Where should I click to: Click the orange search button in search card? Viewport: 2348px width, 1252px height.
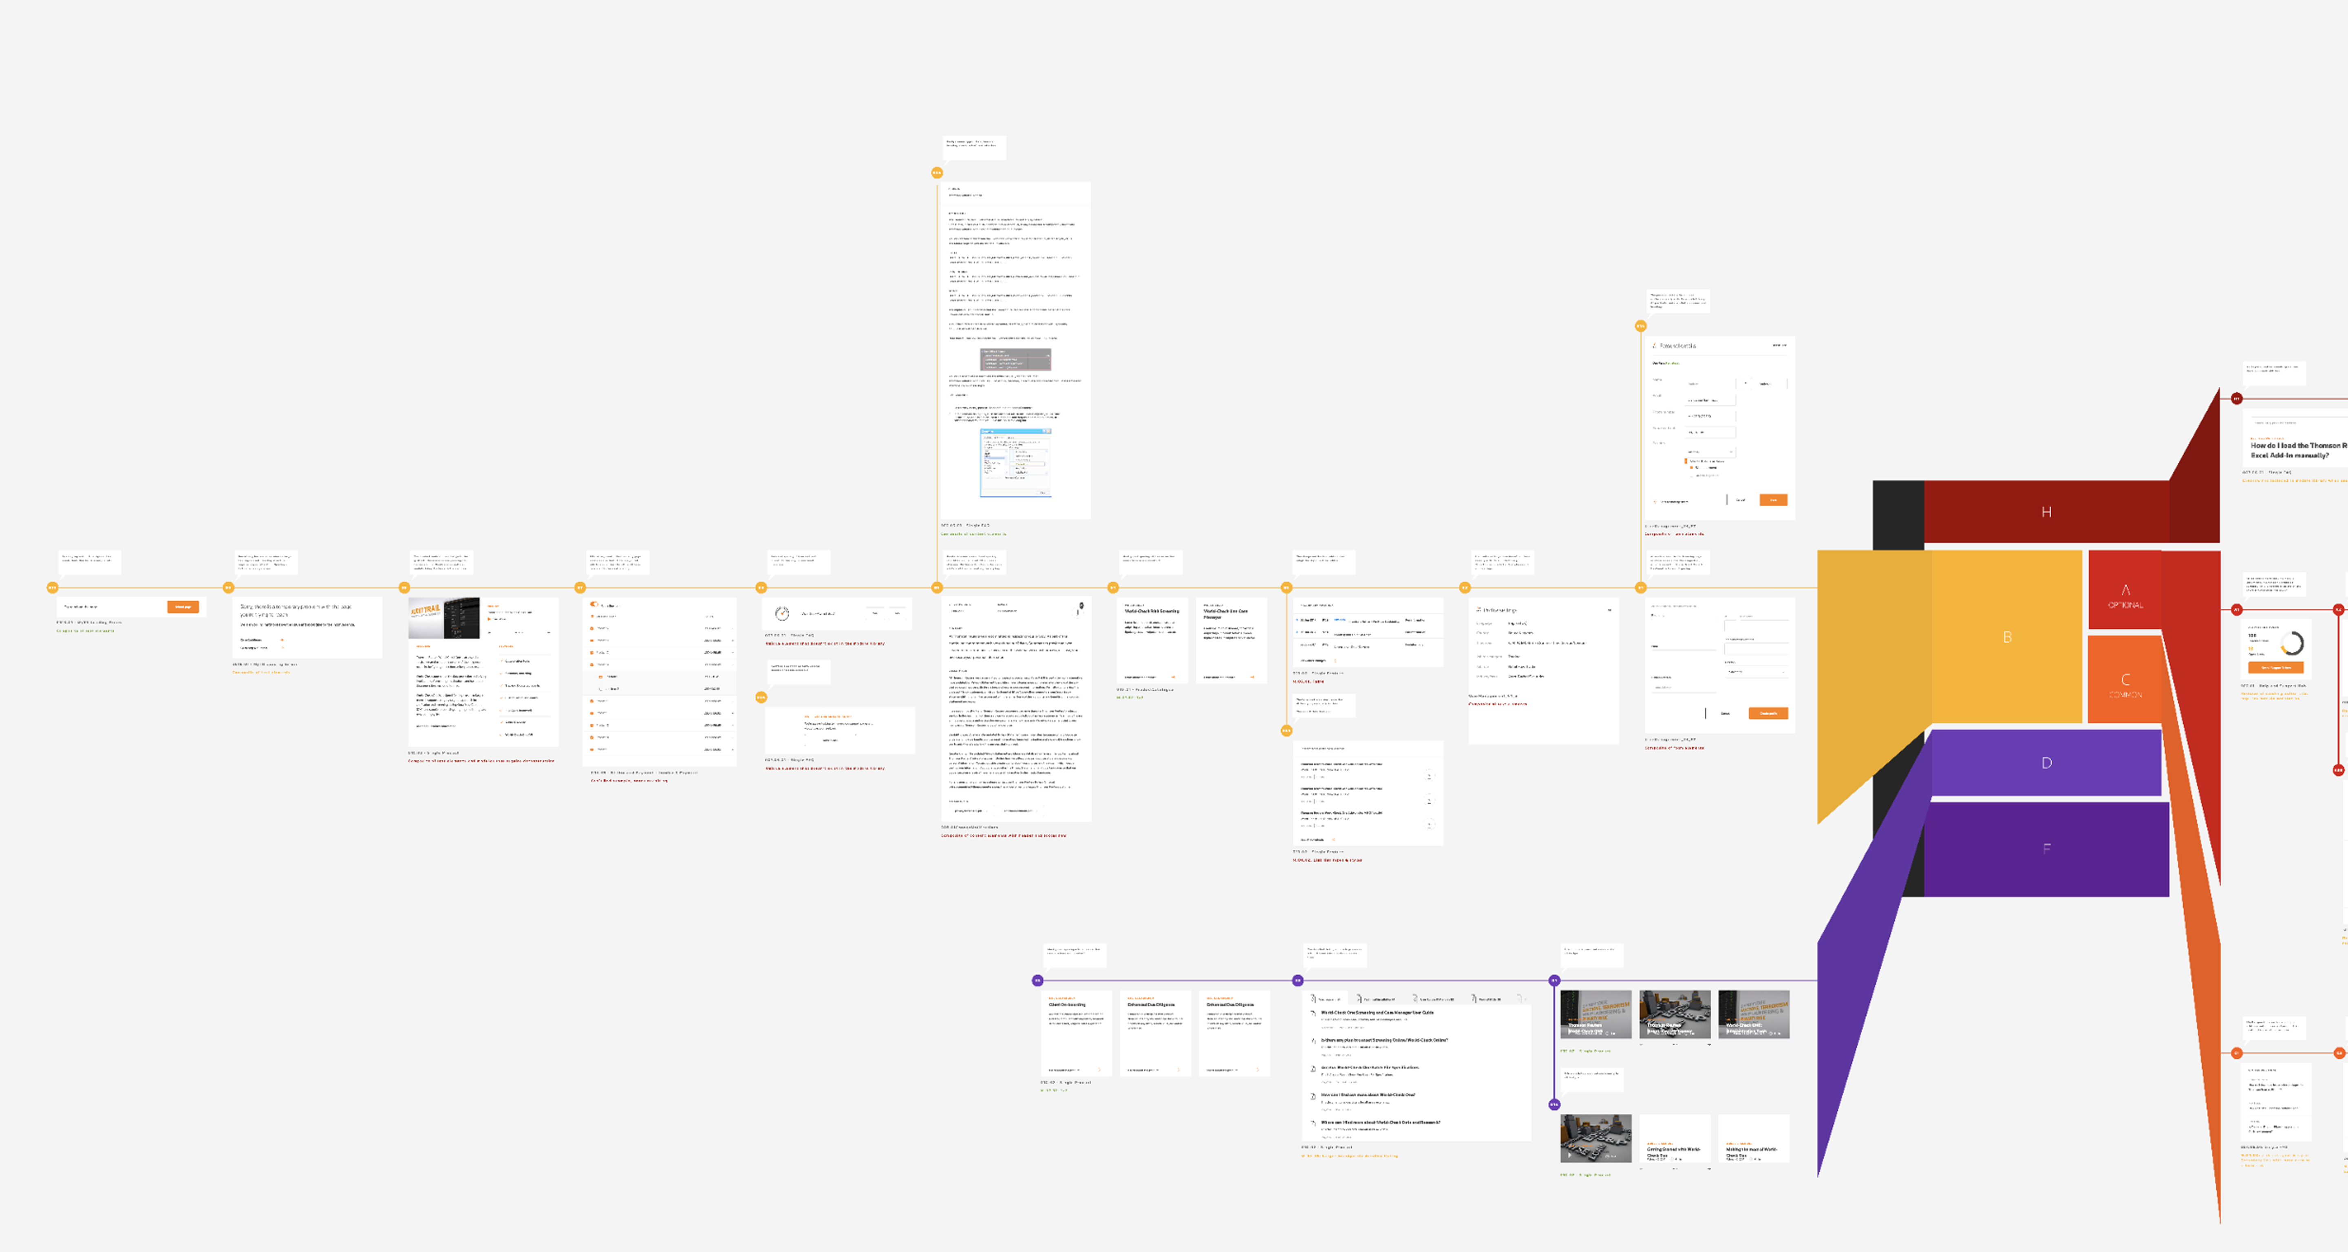pyautogui.click(x=182, y=607)
